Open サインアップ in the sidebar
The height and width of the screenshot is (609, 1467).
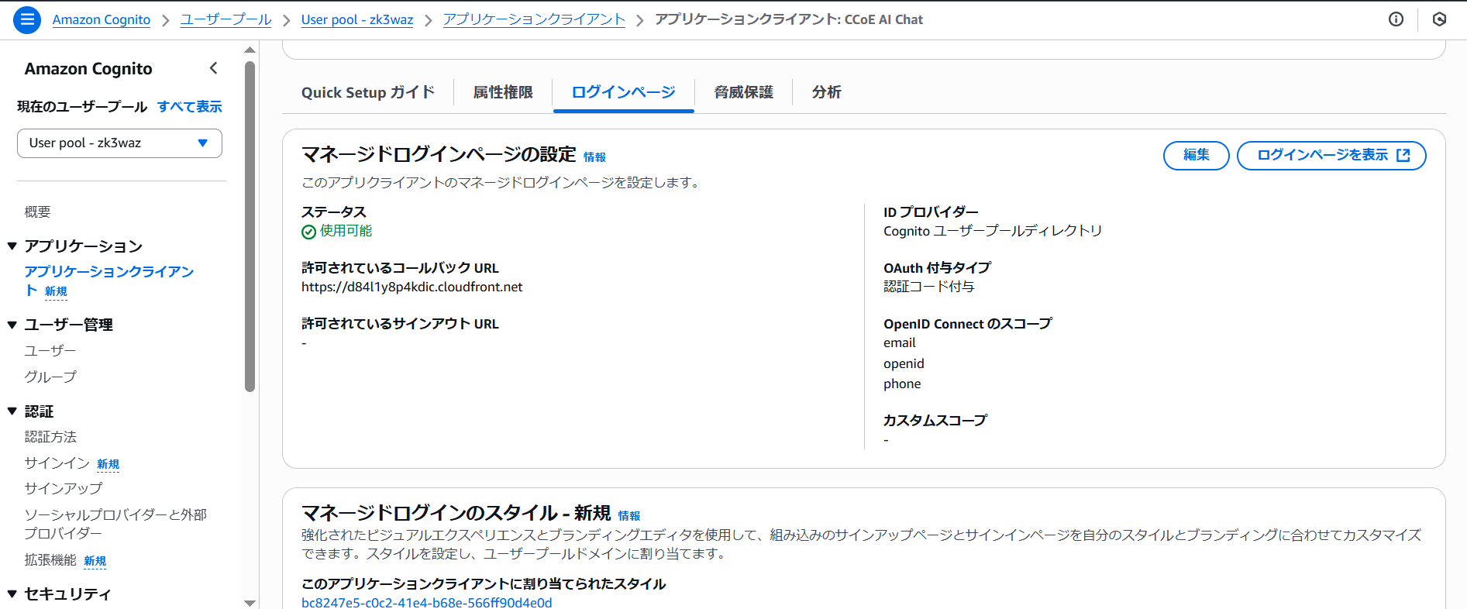click(x=64, y=489)
